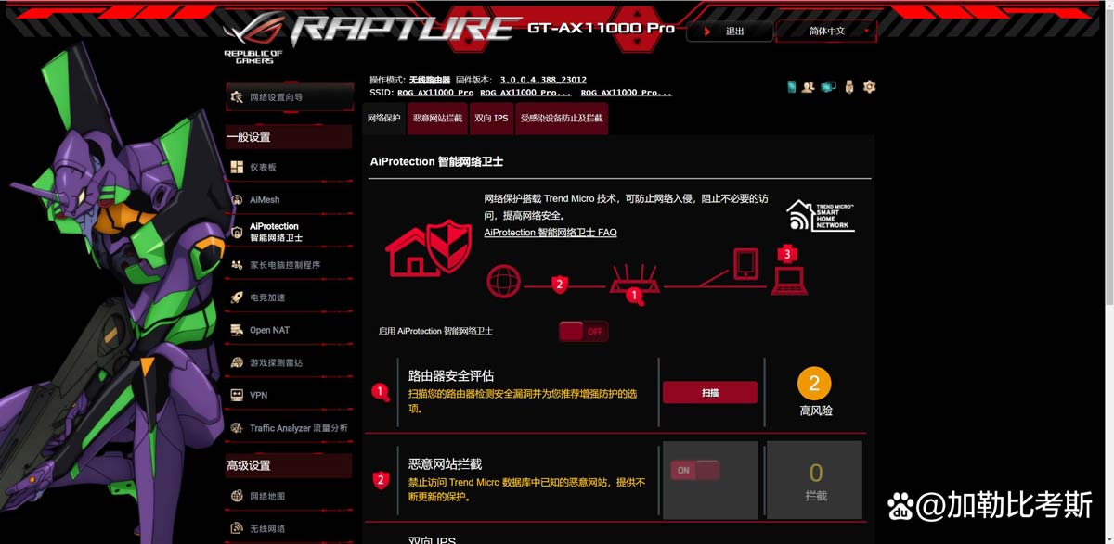
Task: Switch to the 网络保护 tab
Action: (383, 119)
